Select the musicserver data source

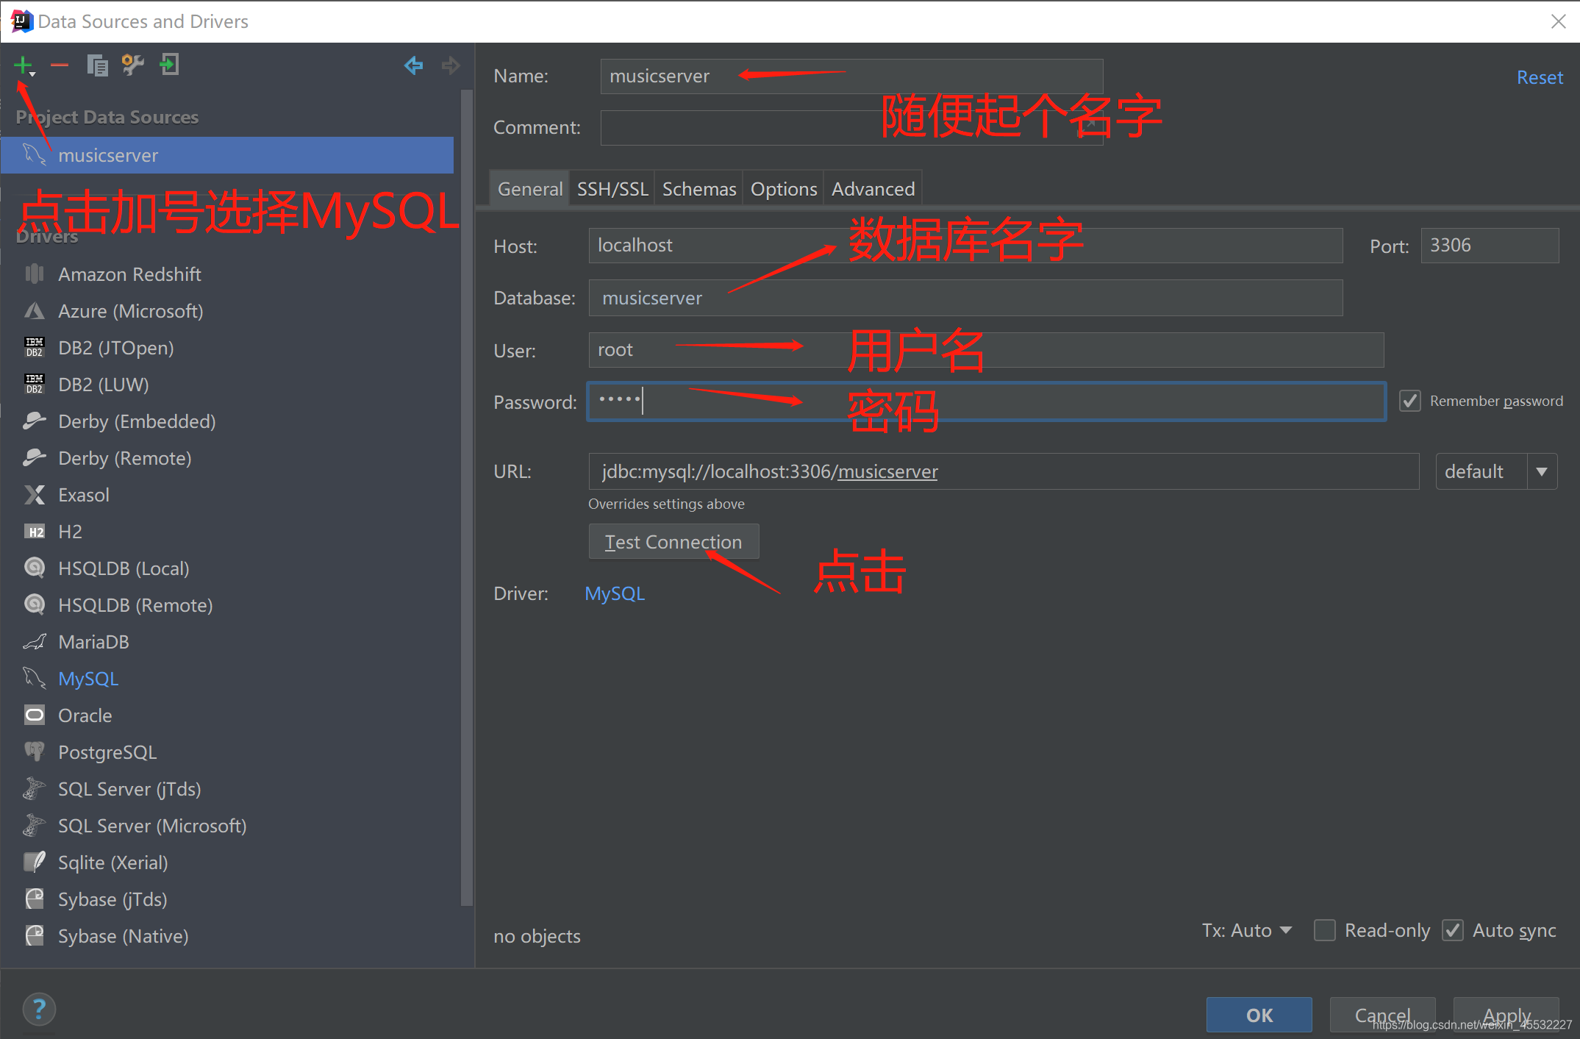coord(227,155)
